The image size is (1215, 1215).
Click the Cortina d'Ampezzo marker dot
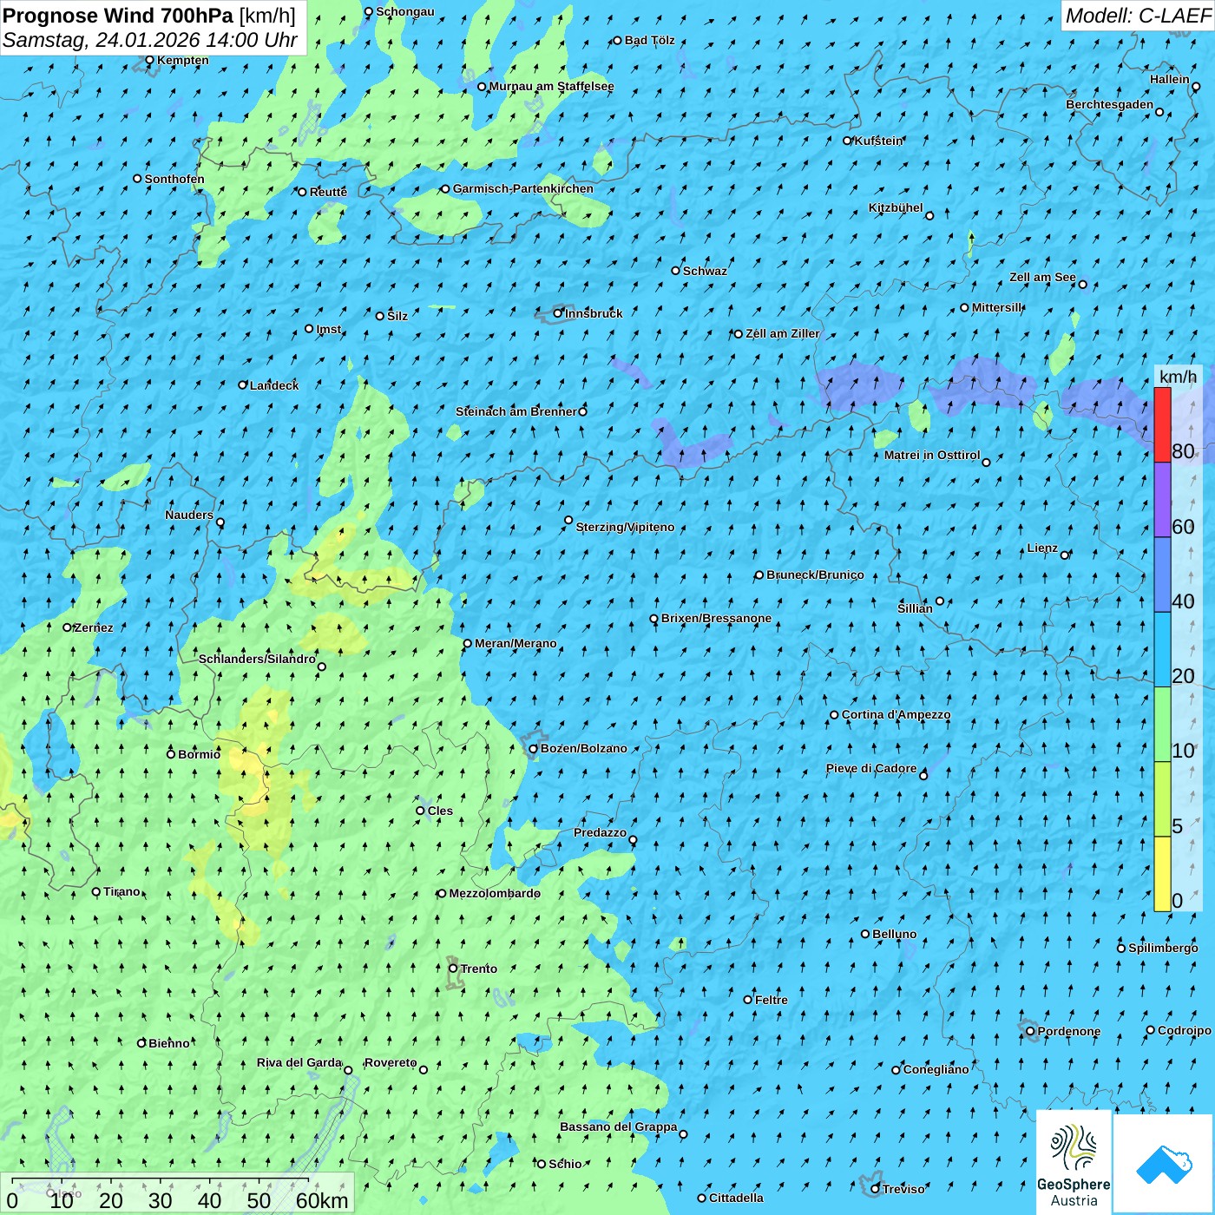click(835, 714)
